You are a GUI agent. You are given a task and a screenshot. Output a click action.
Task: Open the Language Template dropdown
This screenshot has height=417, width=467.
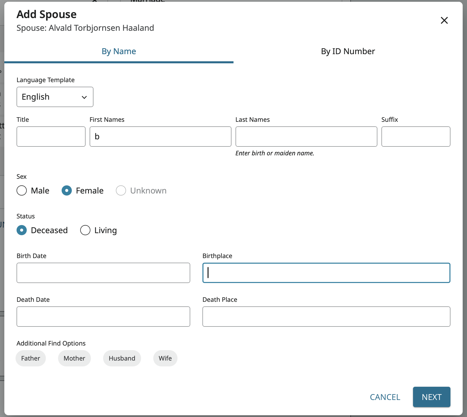click(x=55, y=97)
